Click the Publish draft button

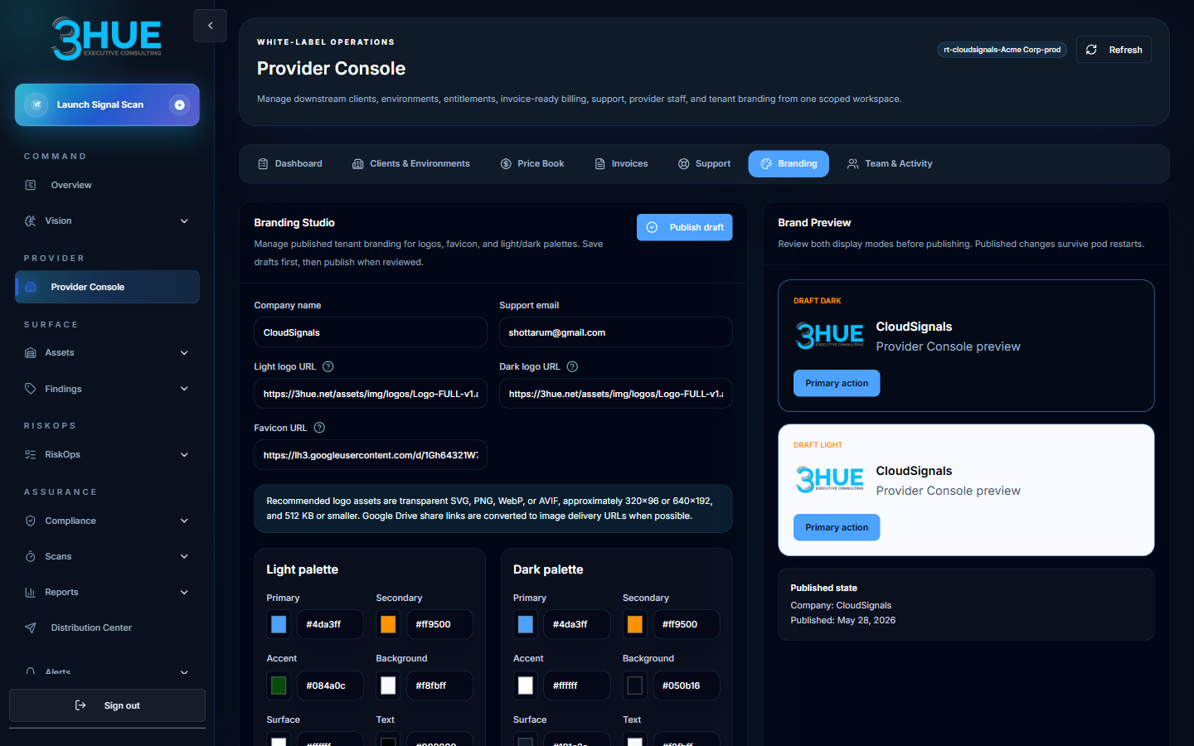click(x=684, y=227)
